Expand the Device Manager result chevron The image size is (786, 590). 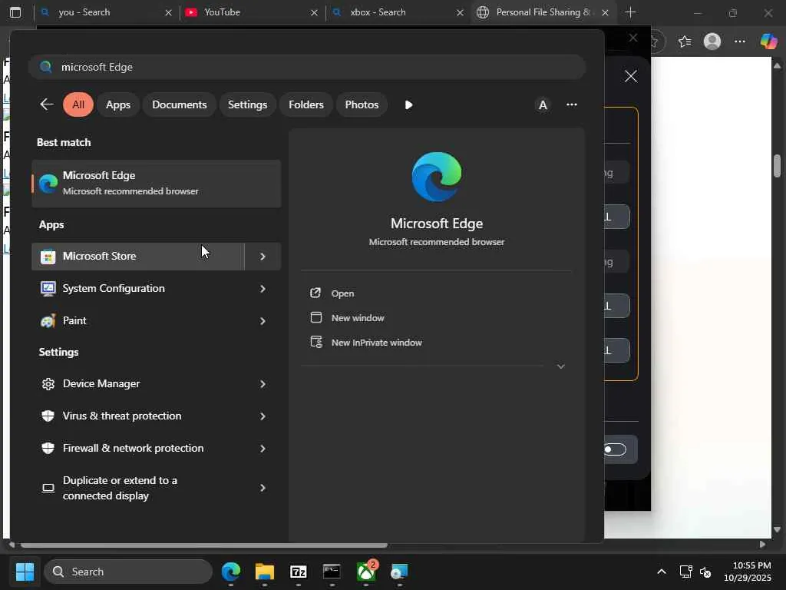coord(263,384)
